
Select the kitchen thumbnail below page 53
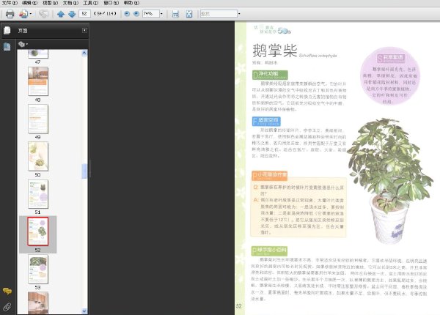point(38,303)
